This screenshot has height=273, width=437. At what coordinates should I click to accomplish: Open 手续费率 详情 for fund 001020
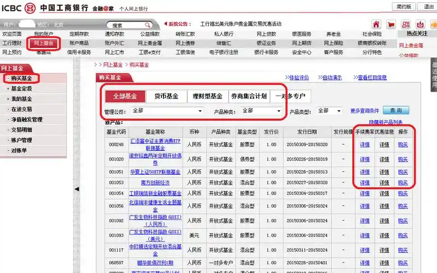[365, 159]
